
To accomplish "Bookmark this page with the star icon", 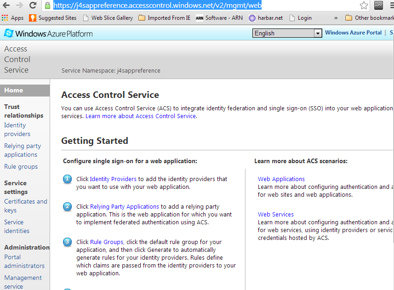I will click(x=364, y=5).
